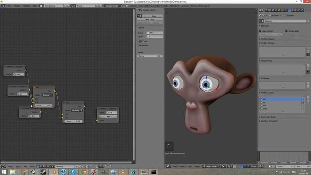The image size is (311, 175).
Task: Open the Modifiers properties tab
Action: pyautogui.click(x=286, y=10)
